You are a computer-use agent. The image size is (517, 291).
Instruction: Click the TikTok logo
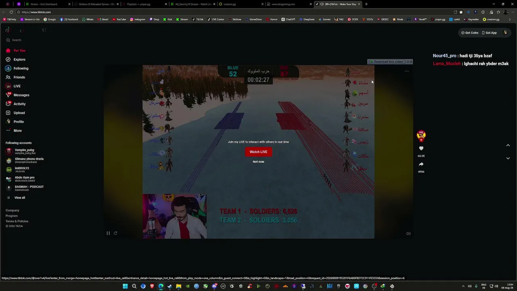coord(8,30)
